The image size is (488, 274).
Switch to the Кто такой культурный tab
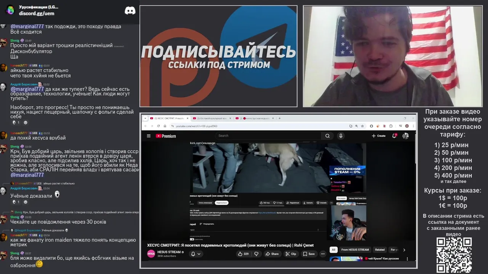pyautogui.click(x=212, y=118)
